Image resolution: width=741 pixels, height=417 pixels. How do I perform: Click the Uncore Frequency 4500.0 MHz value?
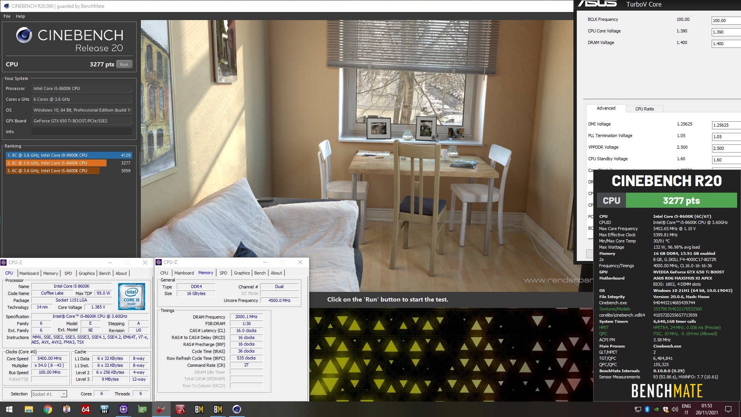[279, 300]
